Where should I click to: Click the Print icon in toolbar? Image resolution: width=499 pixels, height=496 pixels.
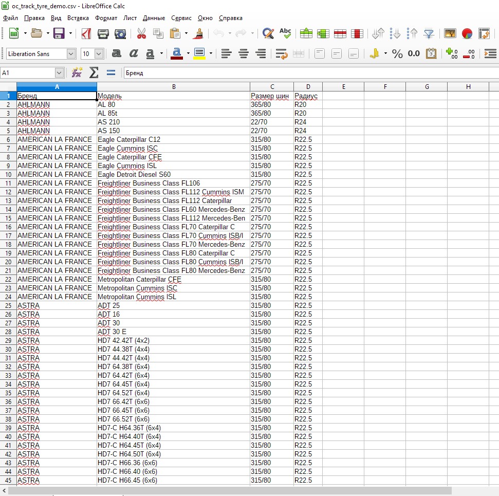pos(103,34)
